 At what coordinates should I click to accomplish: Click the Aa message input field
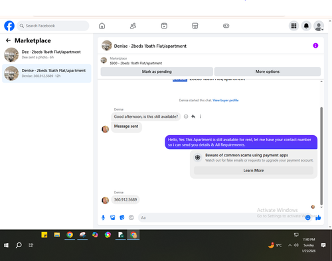coord(222,218)
